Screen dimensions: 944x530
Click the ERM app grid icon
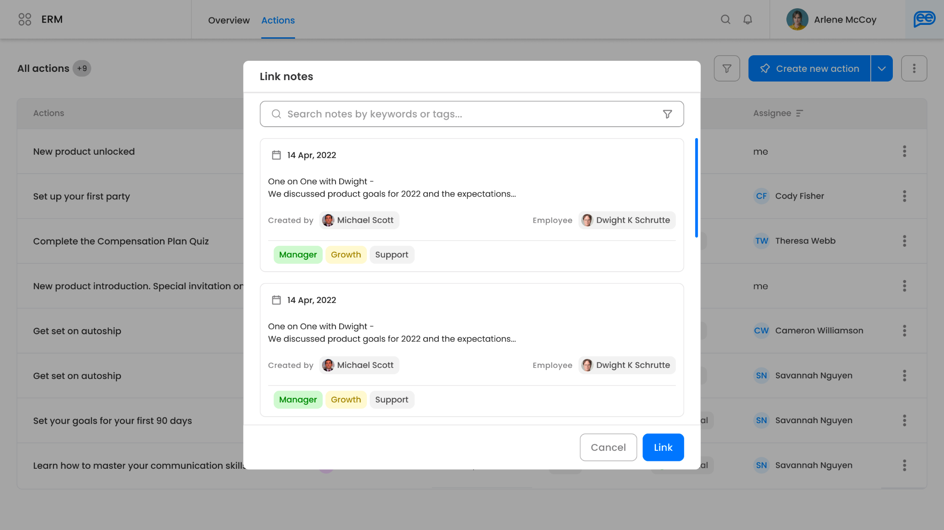[25, 19]
